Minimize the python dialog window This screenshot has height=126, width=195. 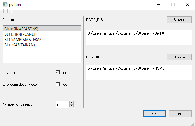[x=159, y=5]
